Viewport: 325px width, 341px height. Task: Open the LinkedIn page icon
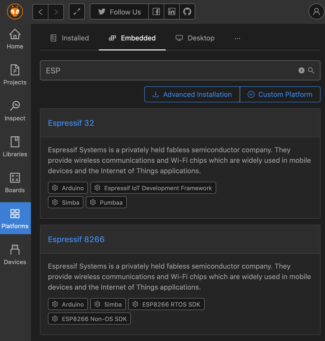point(172,12)
